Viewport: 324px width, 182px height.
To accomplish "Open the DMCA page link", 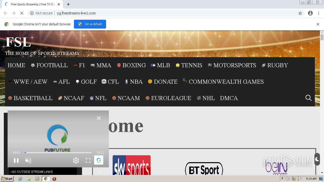I will (229, 98).
